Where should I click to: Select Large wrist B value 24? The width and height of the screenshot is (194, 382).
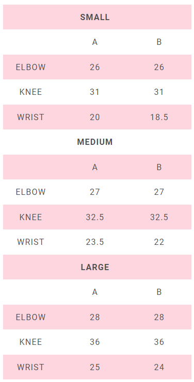click(159, 367)
